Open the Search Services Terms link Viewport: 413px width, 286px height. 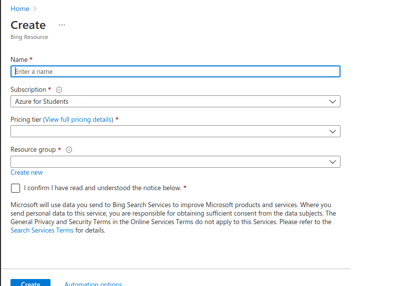[x=42, y=230]
